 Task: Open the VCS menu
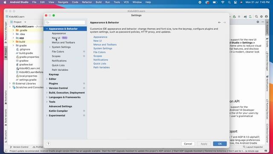[126, 2]
